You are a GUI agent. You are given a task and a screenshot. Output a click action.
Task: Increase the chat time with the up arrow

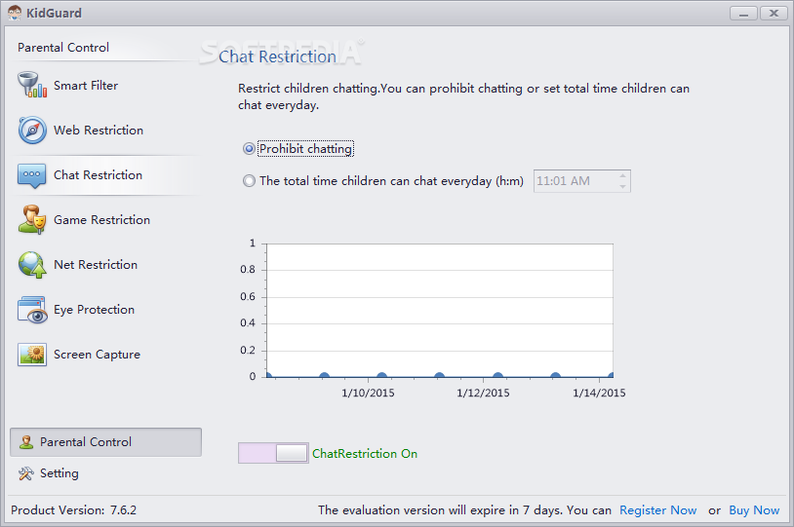pos(623,175)
